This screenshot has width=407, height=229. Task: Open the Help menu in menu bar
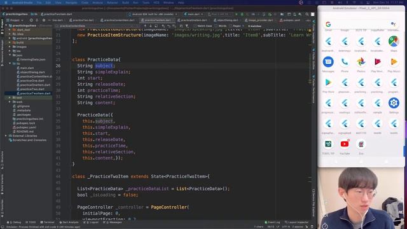click(x=181, y=3)
